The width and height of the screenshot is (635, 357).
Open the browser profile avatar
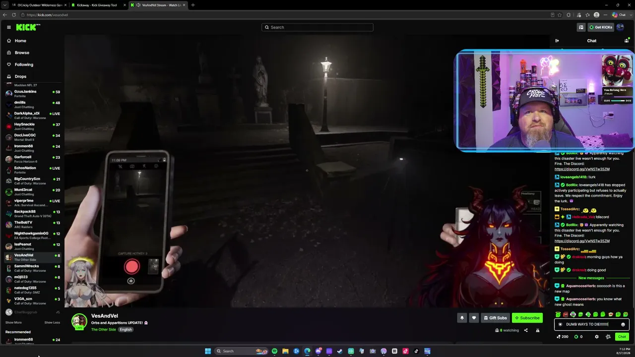[596, 15]
